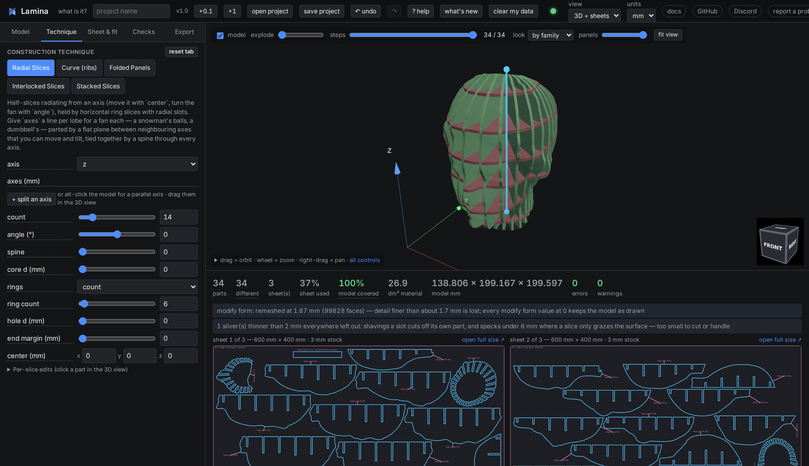Click the Lamina logo icon
The height and width of the screenshot is (466, 809).
point(12,11)
